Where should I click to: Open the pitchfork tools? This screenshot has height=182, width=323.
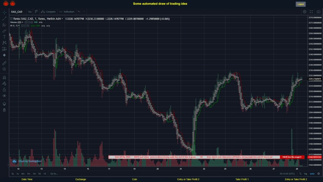tap(4, 25)
